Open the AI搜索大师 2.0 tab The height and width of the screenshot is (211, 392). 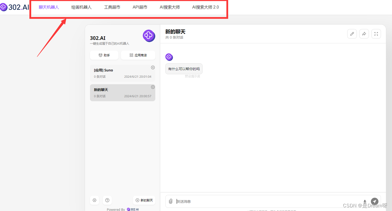[205, 7]
